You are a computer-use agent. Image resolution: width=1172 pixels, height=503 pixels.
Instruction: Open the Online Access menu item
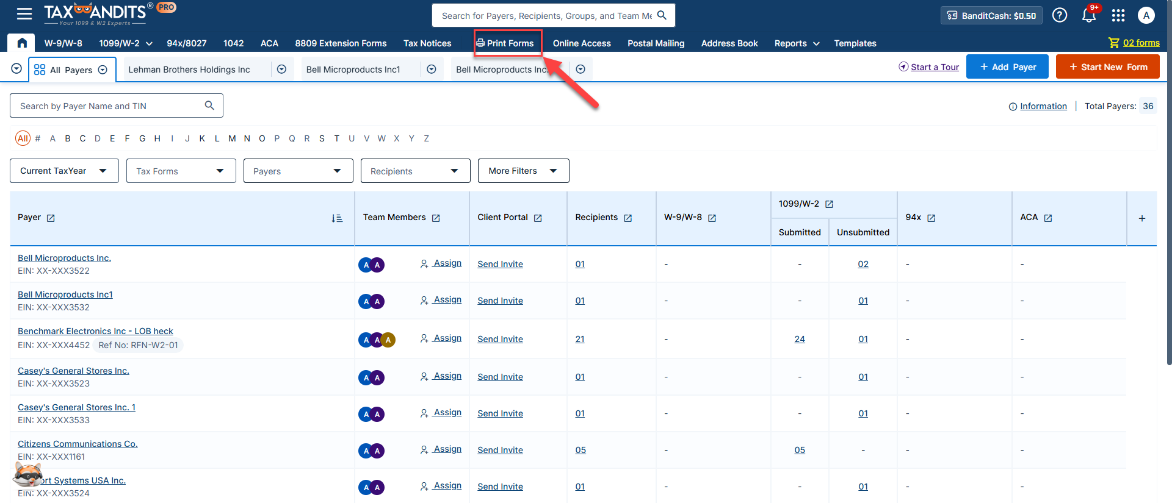tap(582, 43)
